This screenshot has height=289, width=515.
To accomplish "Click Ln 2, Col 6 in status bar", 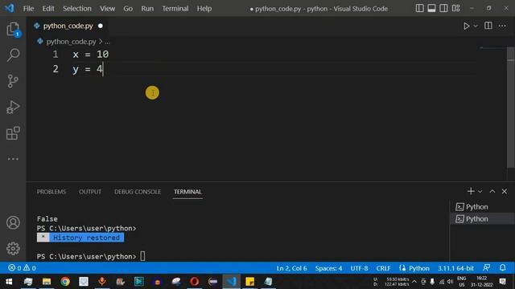I will [x=291, y=268].
